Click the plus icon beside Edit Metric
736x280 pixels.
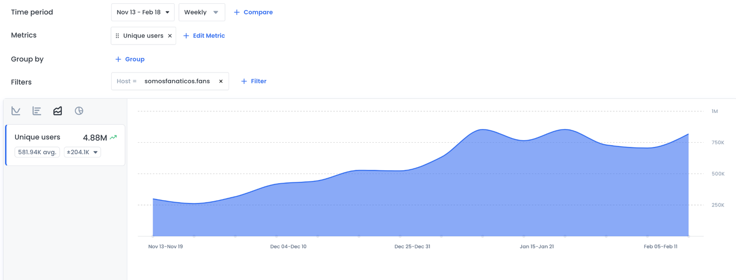click(x=186, y=36)
